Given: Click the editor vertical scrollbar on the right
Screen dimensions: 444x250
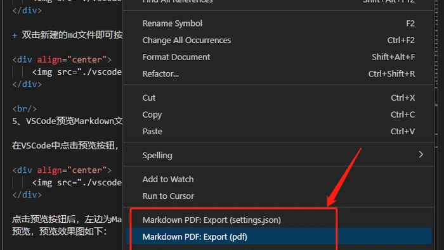Looking at the screenshot, I should tap(436, 124).
